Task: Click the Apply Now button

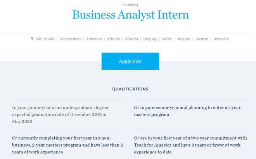Action: click(x=130, y=61)
